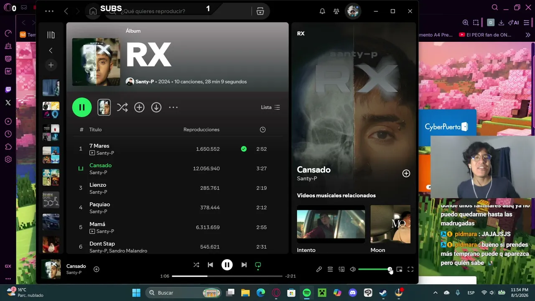Adjust the volume slider
This screenshot has height=301, width=535.
pyautogui.click(x=374, y=270)
